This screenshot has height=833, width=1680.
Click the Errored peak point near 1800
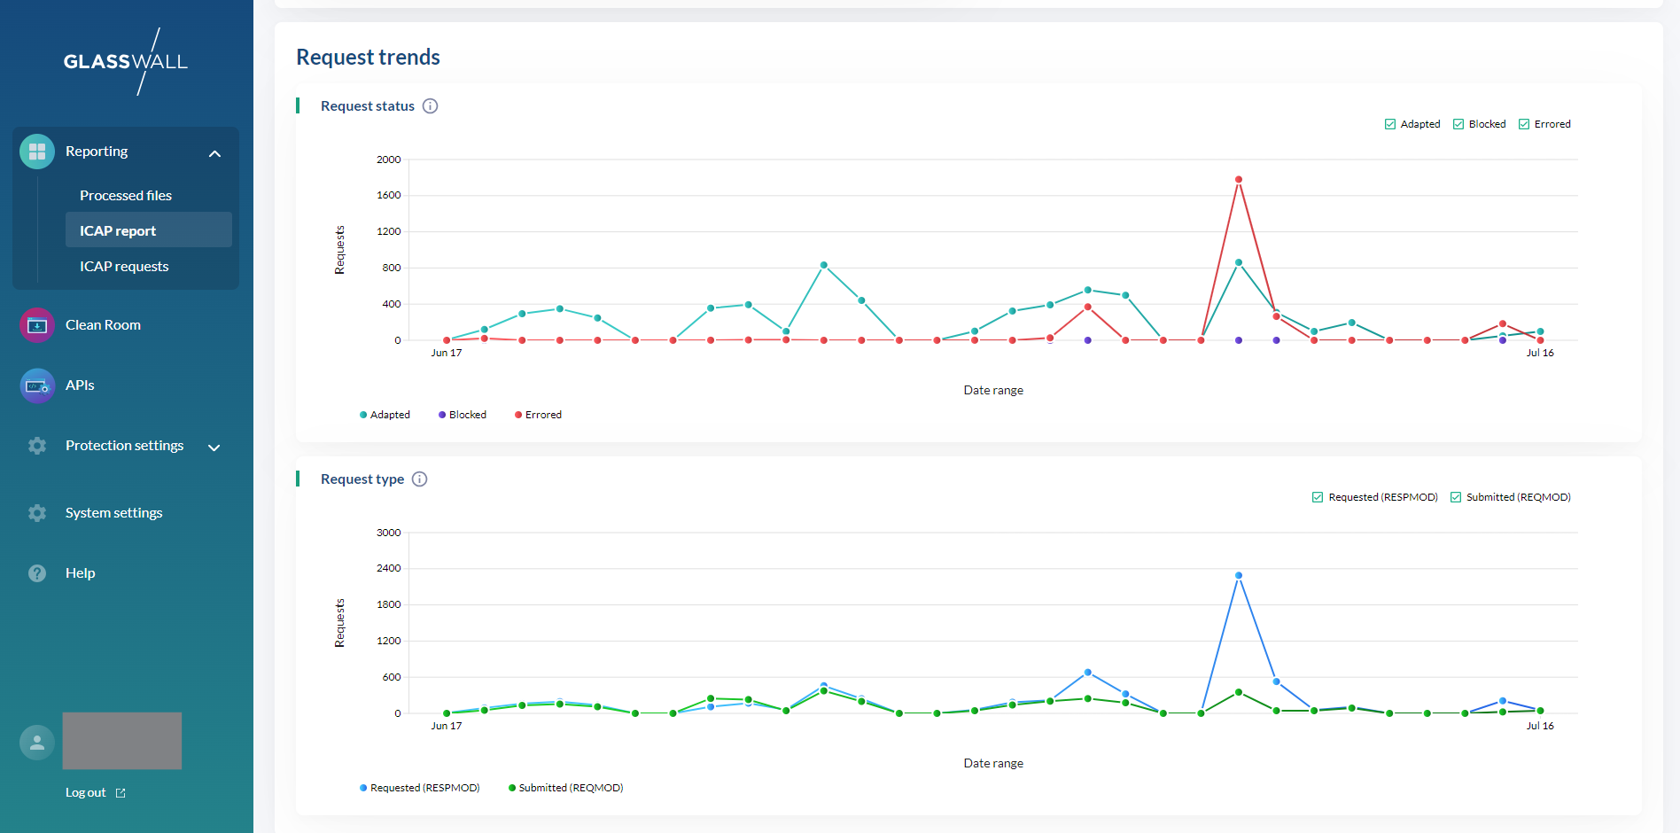point(1239,180)
